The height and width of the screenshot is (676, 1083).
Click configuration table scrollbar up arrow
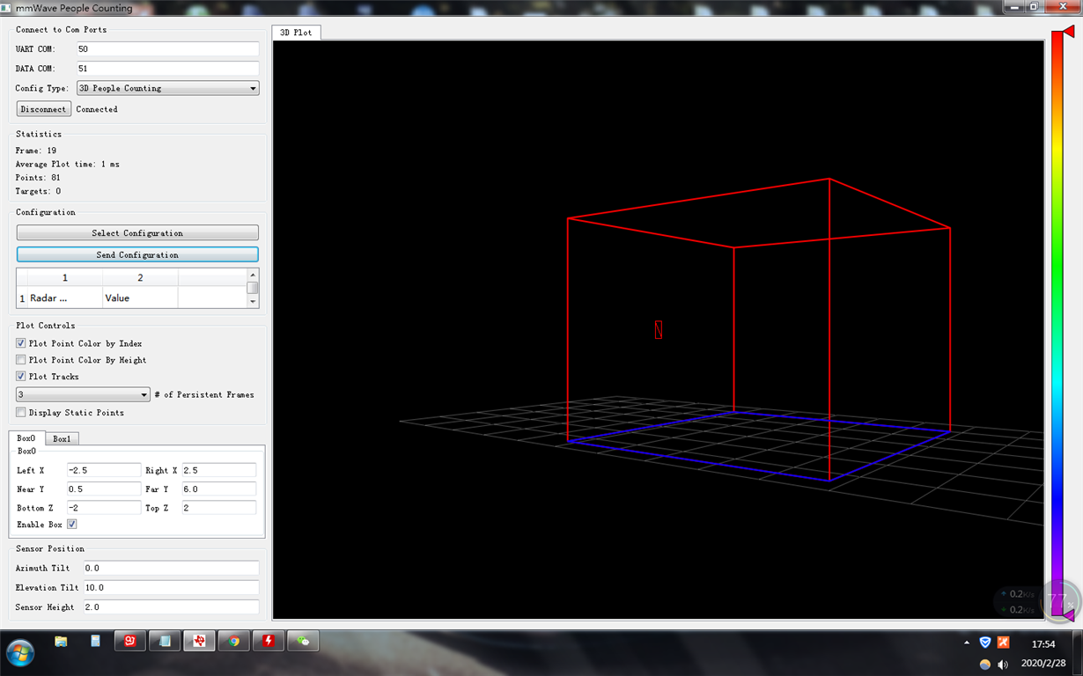pos(253,275)
